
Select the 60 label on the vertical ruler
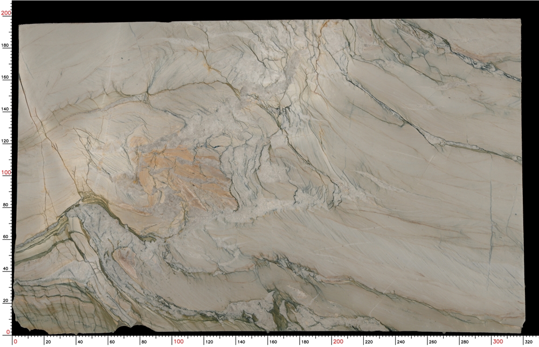tap(6, 237)
